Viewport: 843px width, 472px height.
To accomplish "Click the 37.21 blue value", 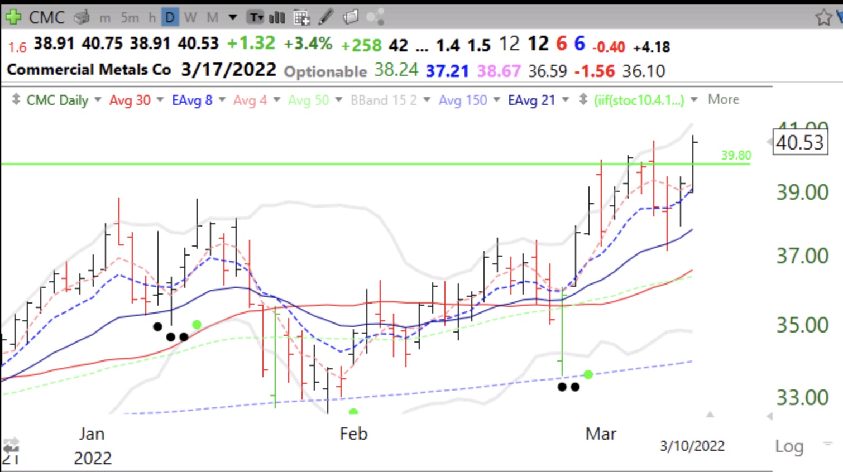I will click(x=447, y=71).
